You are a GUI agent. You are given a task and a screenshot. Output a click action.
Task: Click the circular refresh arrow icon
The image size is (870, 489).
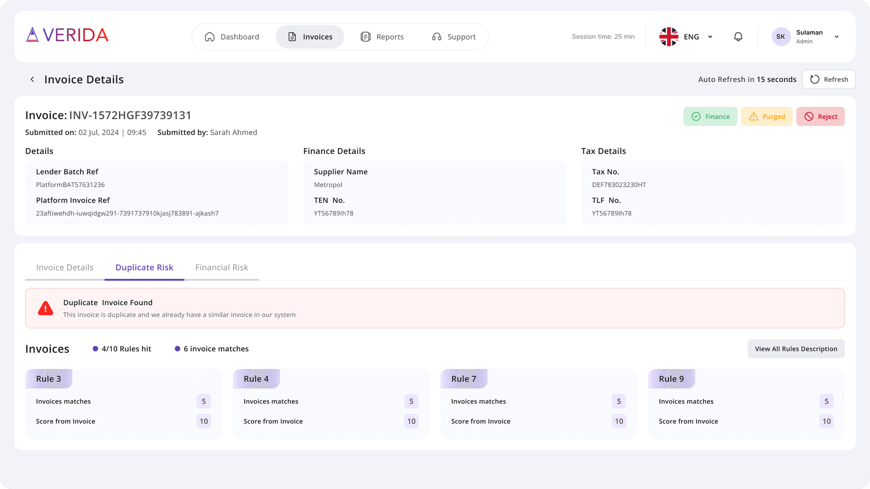814,79
